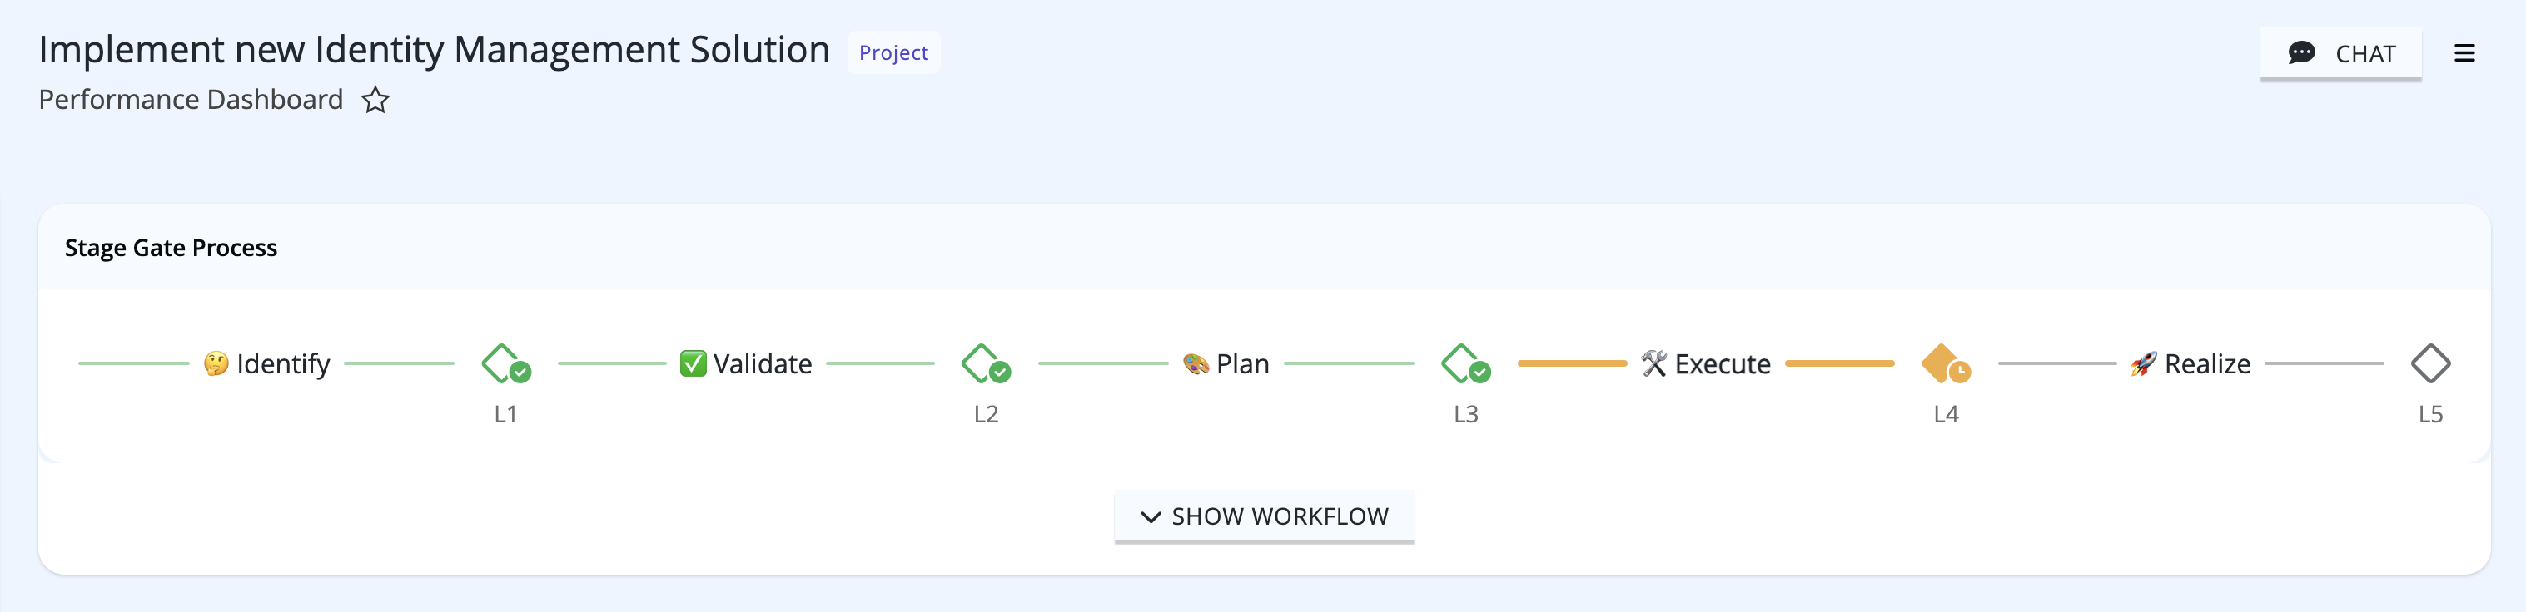Screen dimensions: 2526x612
Task: Click the orange progress bar before Execute
Action: tap(1572, 363)
